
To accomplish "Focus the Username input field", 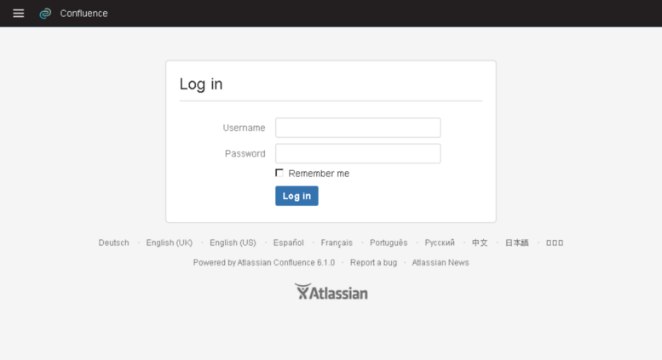I will point(358,128).
